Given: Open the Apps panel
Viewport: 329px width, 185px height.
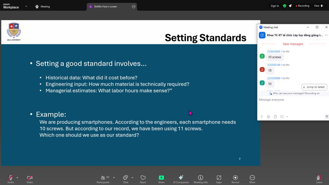Looking at the screenshot, I should 219,178.
